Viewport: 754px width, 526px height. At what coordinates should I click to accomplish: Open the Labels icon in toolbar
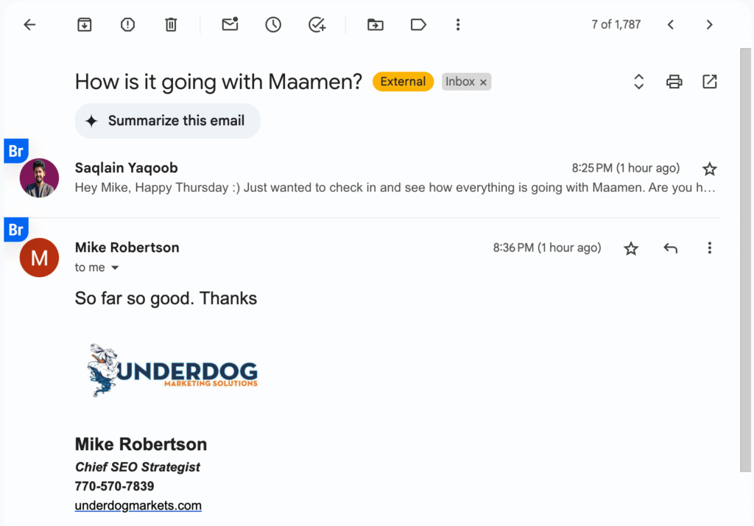(418, 24)
